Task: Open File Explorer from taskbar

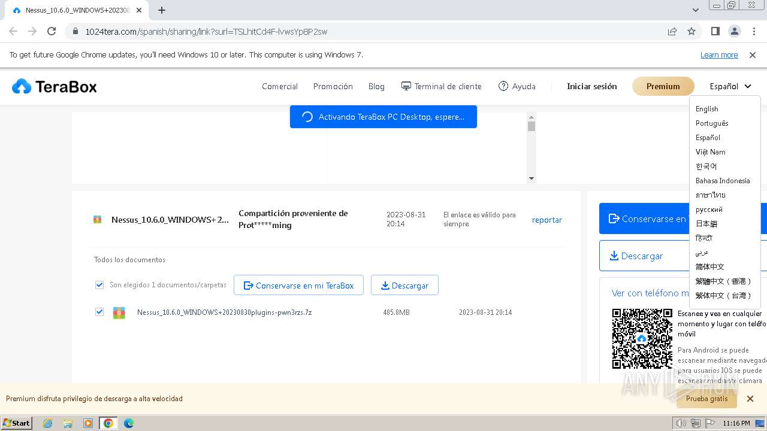Action: coord(68,423)
